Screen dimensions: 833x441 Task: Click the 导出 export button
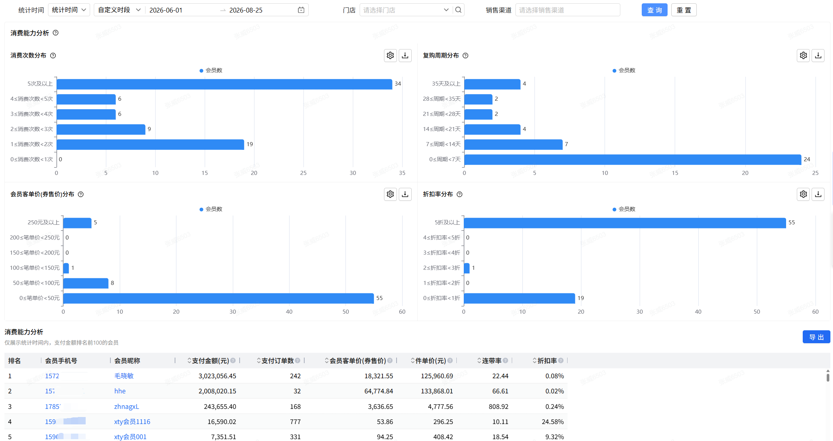pos(816,337)
